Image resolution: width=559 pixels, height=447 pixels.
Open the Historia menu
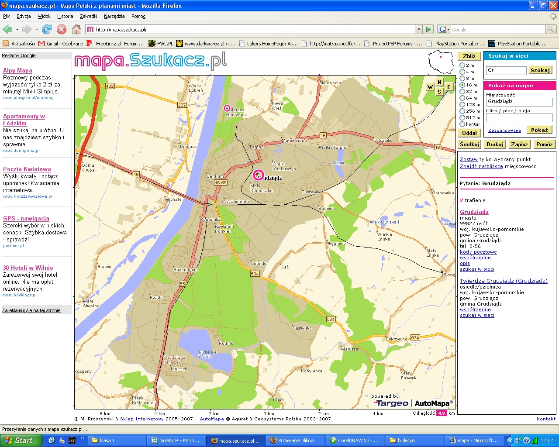[x=65, y=16]
